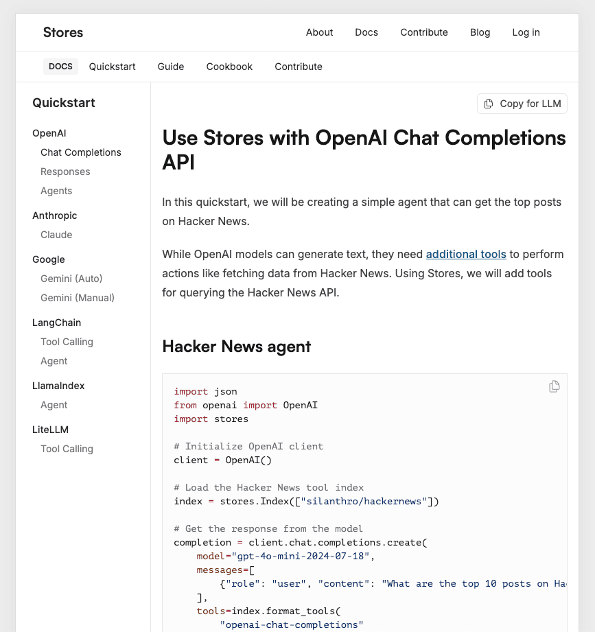Screen dimensions: 595x632
Task: Select the DOCS badge in the subnav
Action: 60,67
